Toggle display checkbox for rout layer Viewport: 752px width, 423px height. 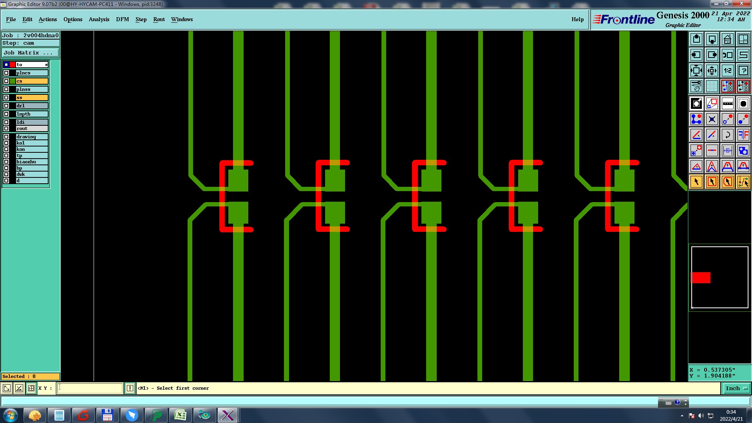pyautogui.click(x=6, y=128)
